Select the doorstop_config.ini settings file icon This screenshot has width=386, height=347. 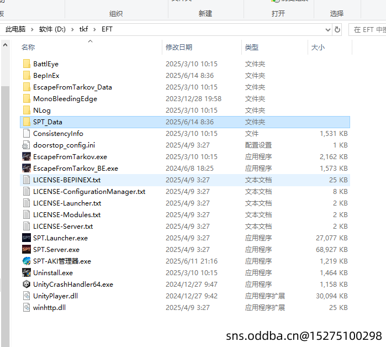pos(27,145)
